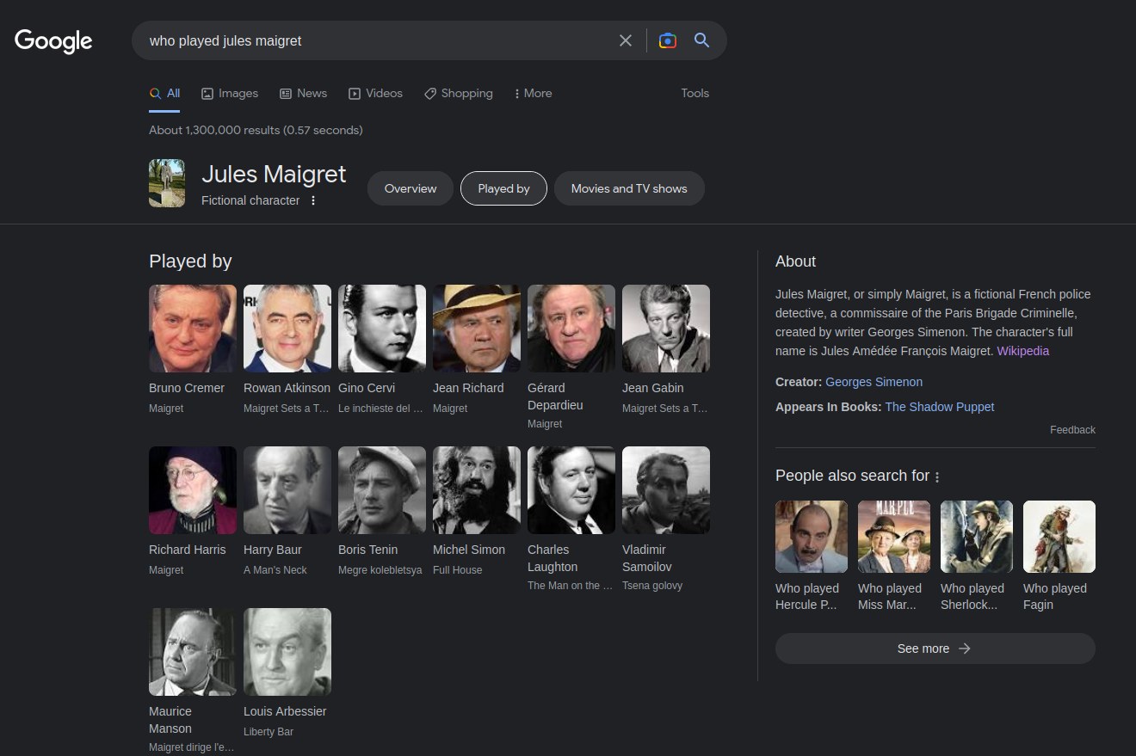The width and height of the screenshot is (1136, 756).
Task: Open Rowan Atkinson's photo card
Action: click(x=287, y=329)
